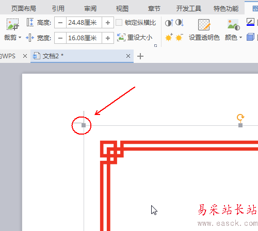Enable 锁定纵横比 checkbox
This screenshot has width=258, height=231.
(x=119, y=23)
